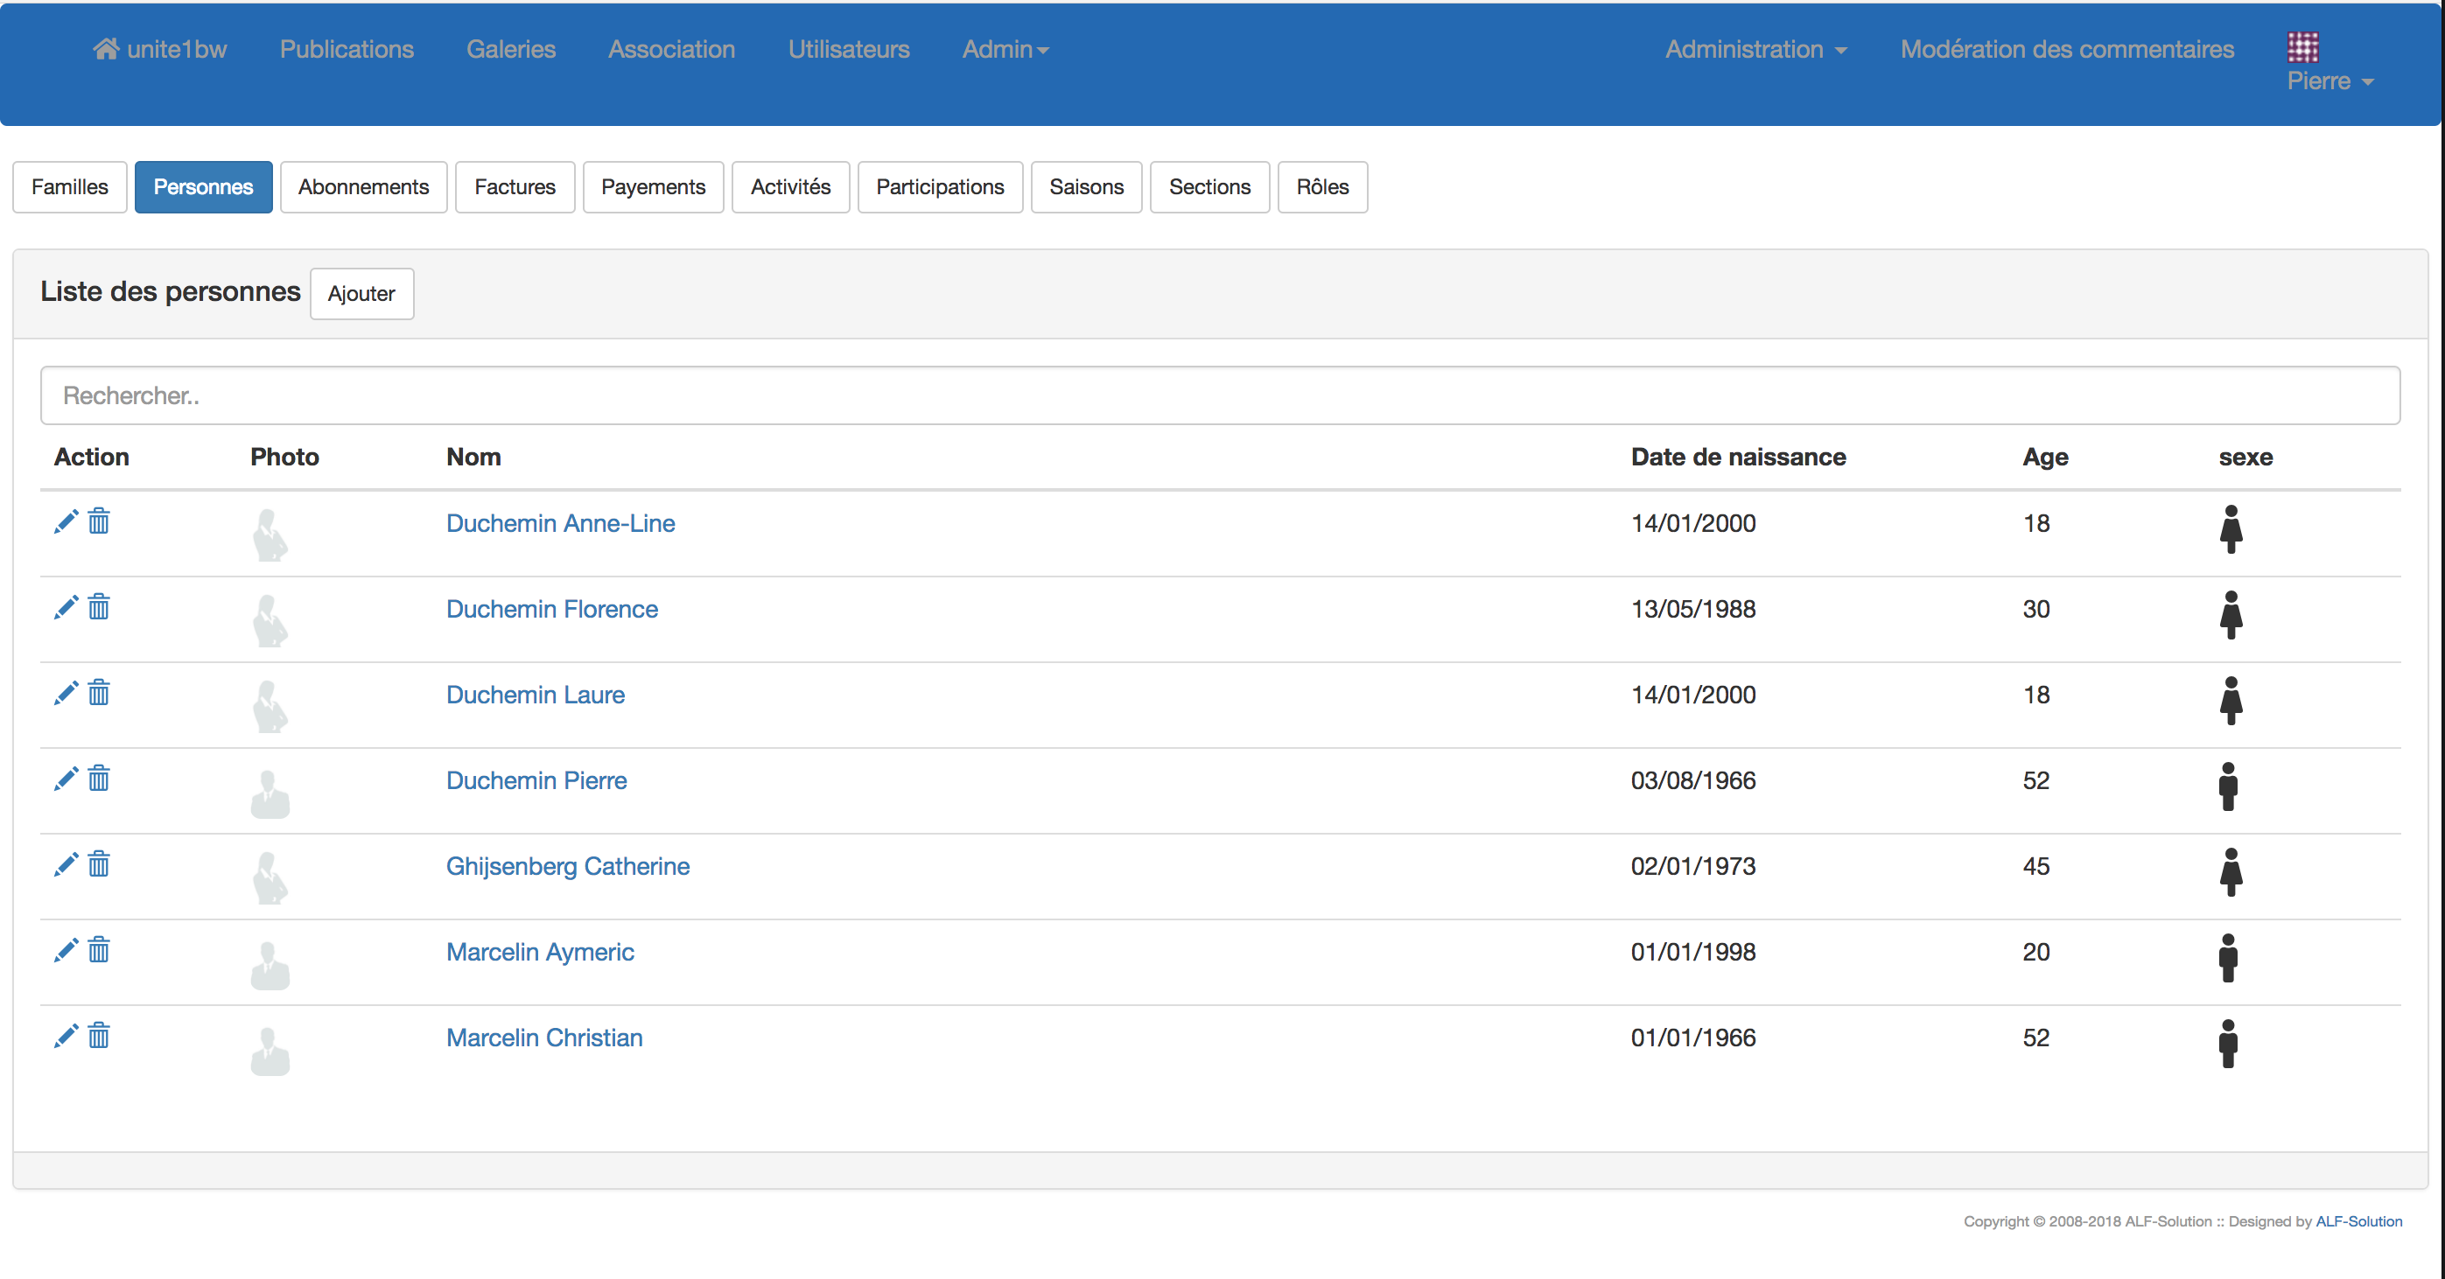
Task: Go to the Participations tab
Action: pos(939,187)
